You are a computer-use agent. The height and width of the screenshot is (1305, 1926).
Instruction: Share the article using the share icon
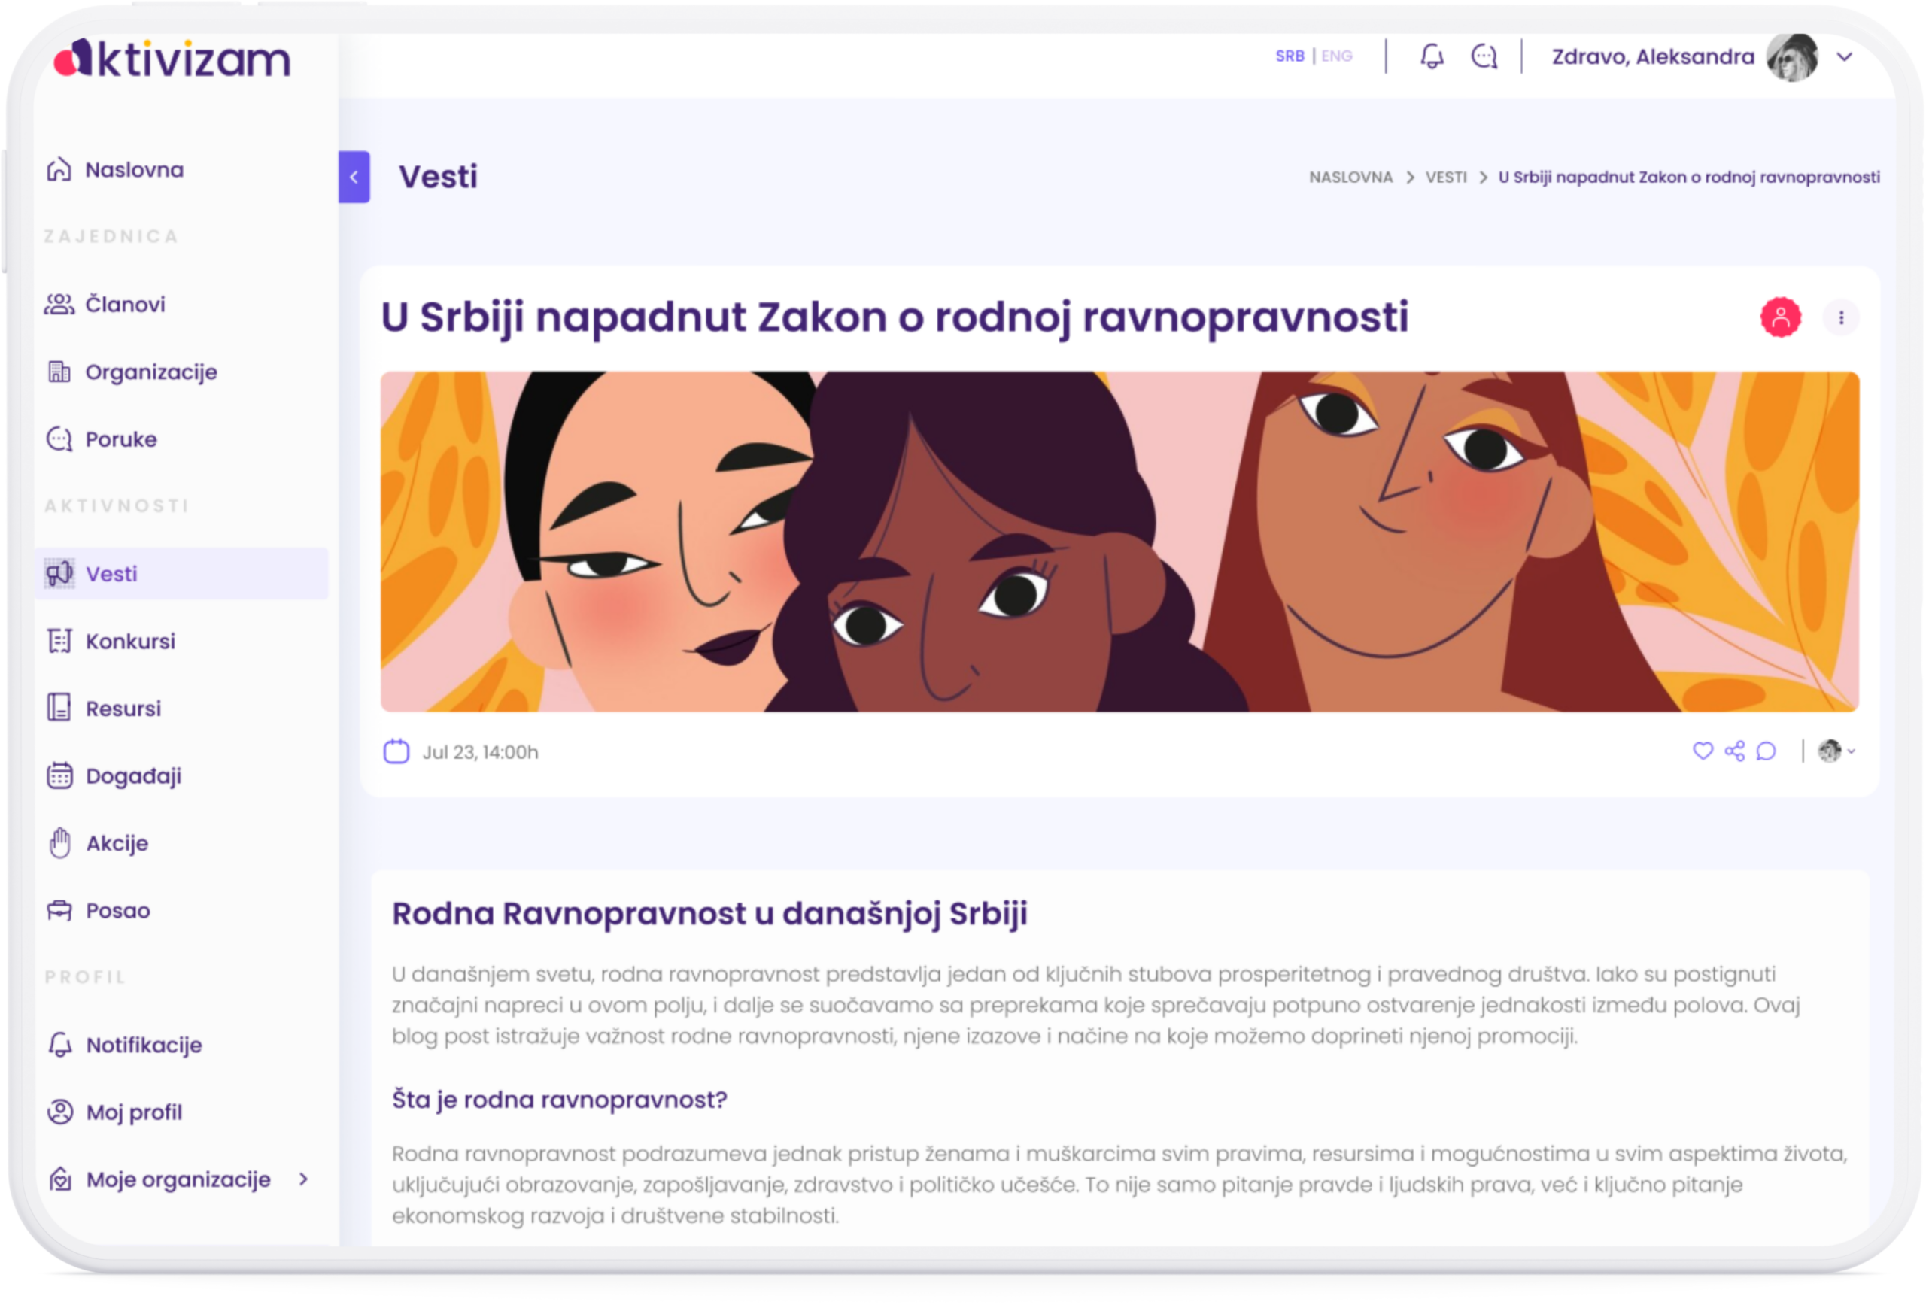click(x=1733, y=751)
